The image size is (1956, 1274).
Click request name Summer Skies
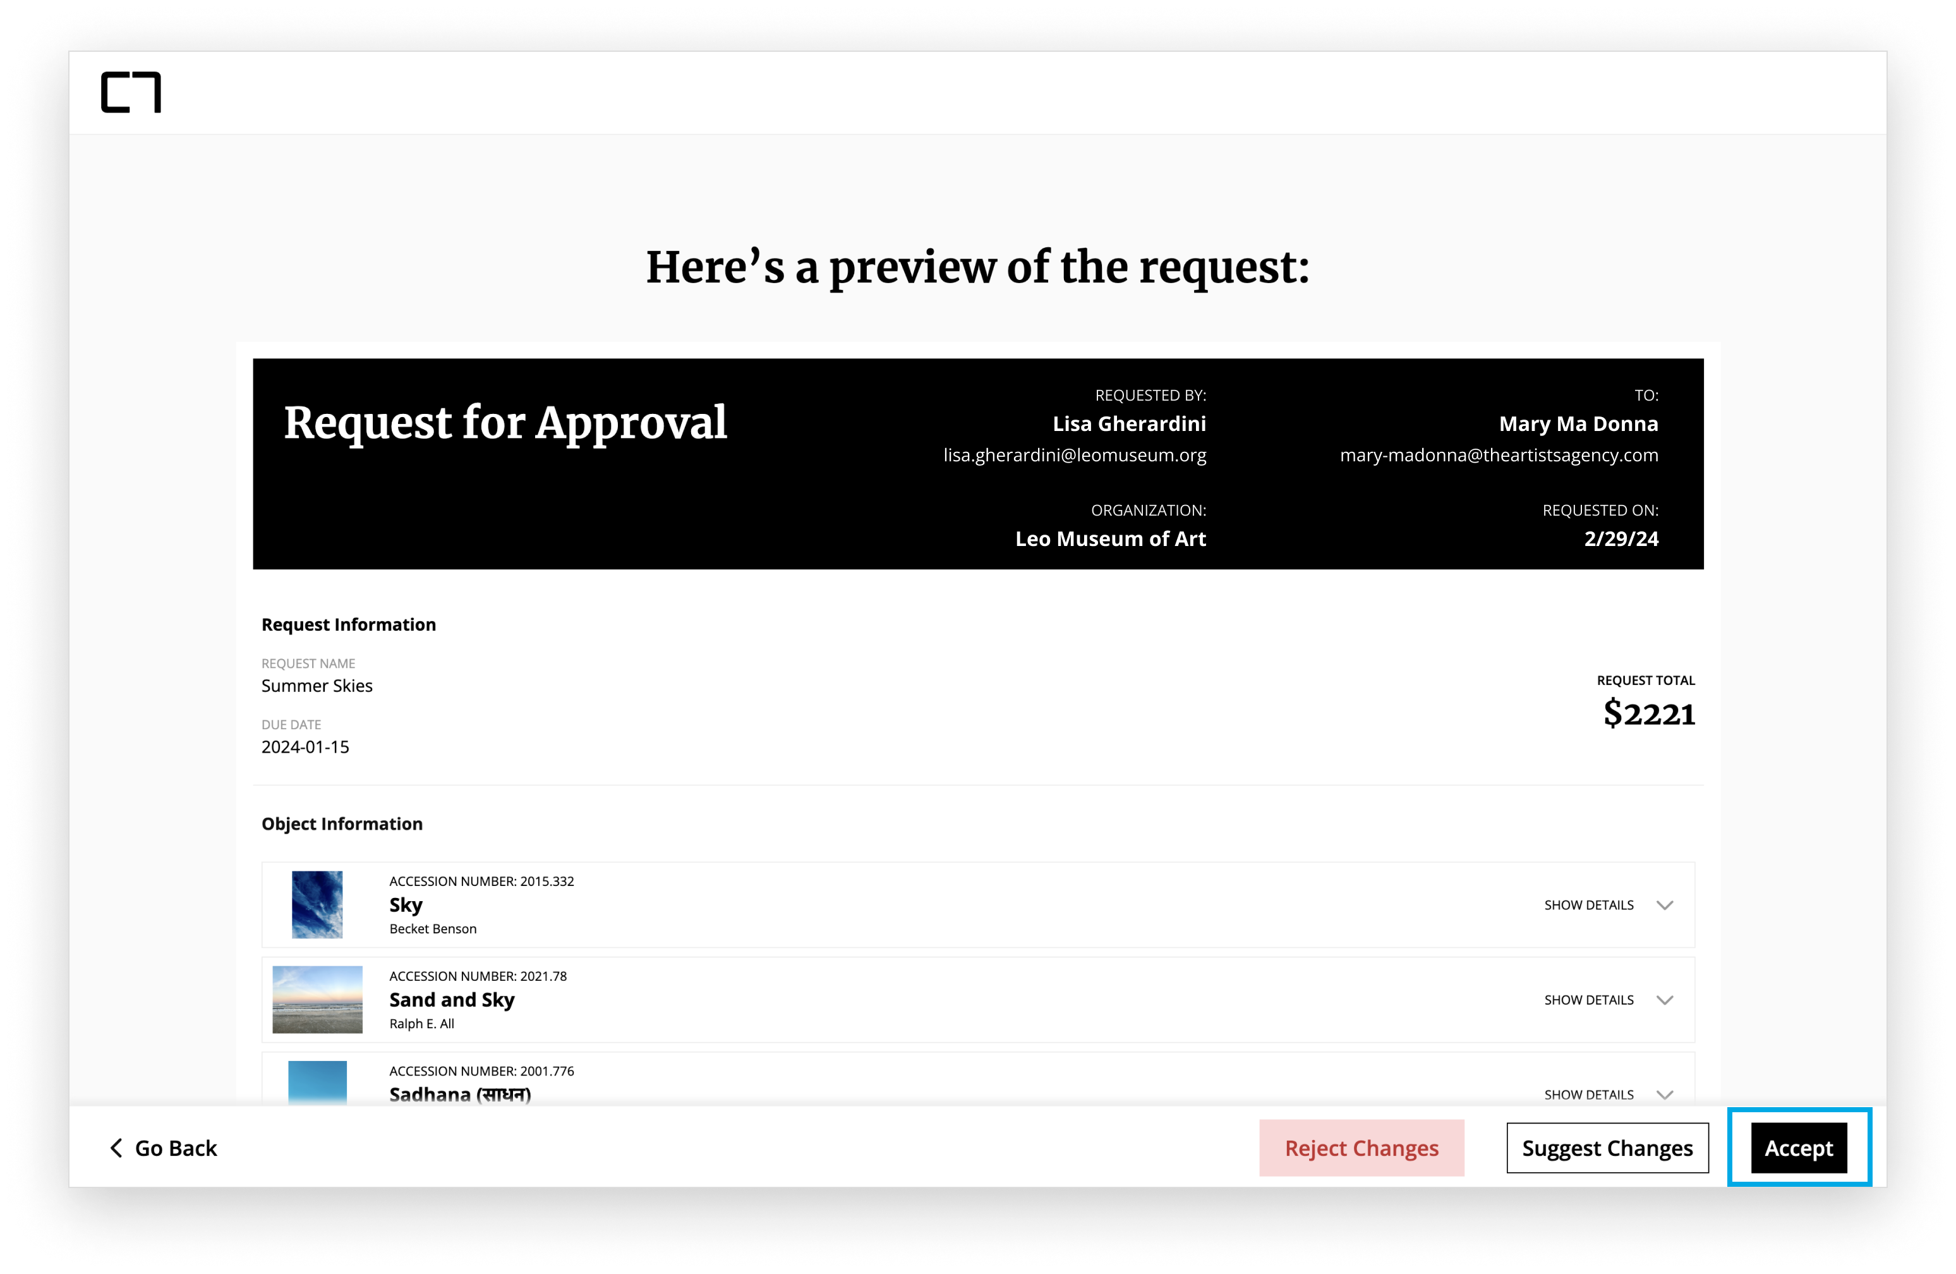317,686
